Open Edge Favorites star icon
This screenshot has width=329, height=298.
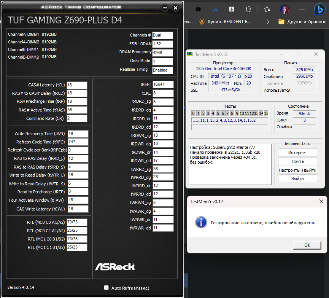click(x=267, y=9)
